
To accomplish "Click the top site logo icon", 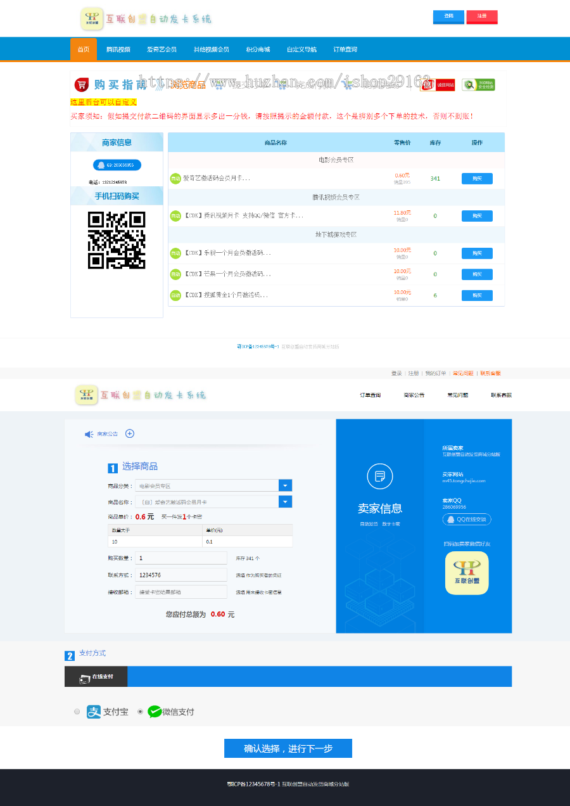I will 92,18.
